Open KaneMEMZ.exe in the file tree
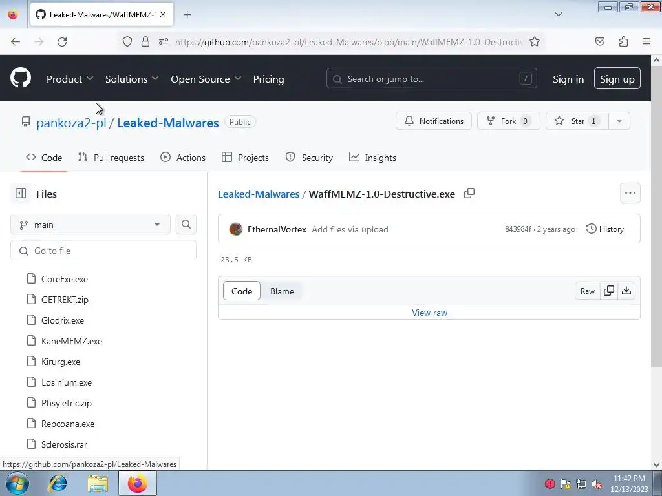This screenshot has width=662, height=496. 72,341
